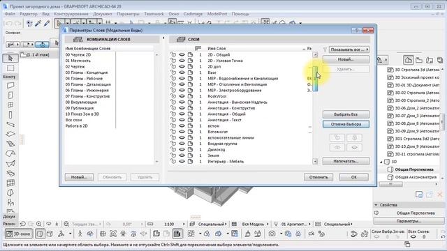Select the Curtain Wall tool in toolbox
The height and width of the screenshot is (251, 447).
point(10,183)
